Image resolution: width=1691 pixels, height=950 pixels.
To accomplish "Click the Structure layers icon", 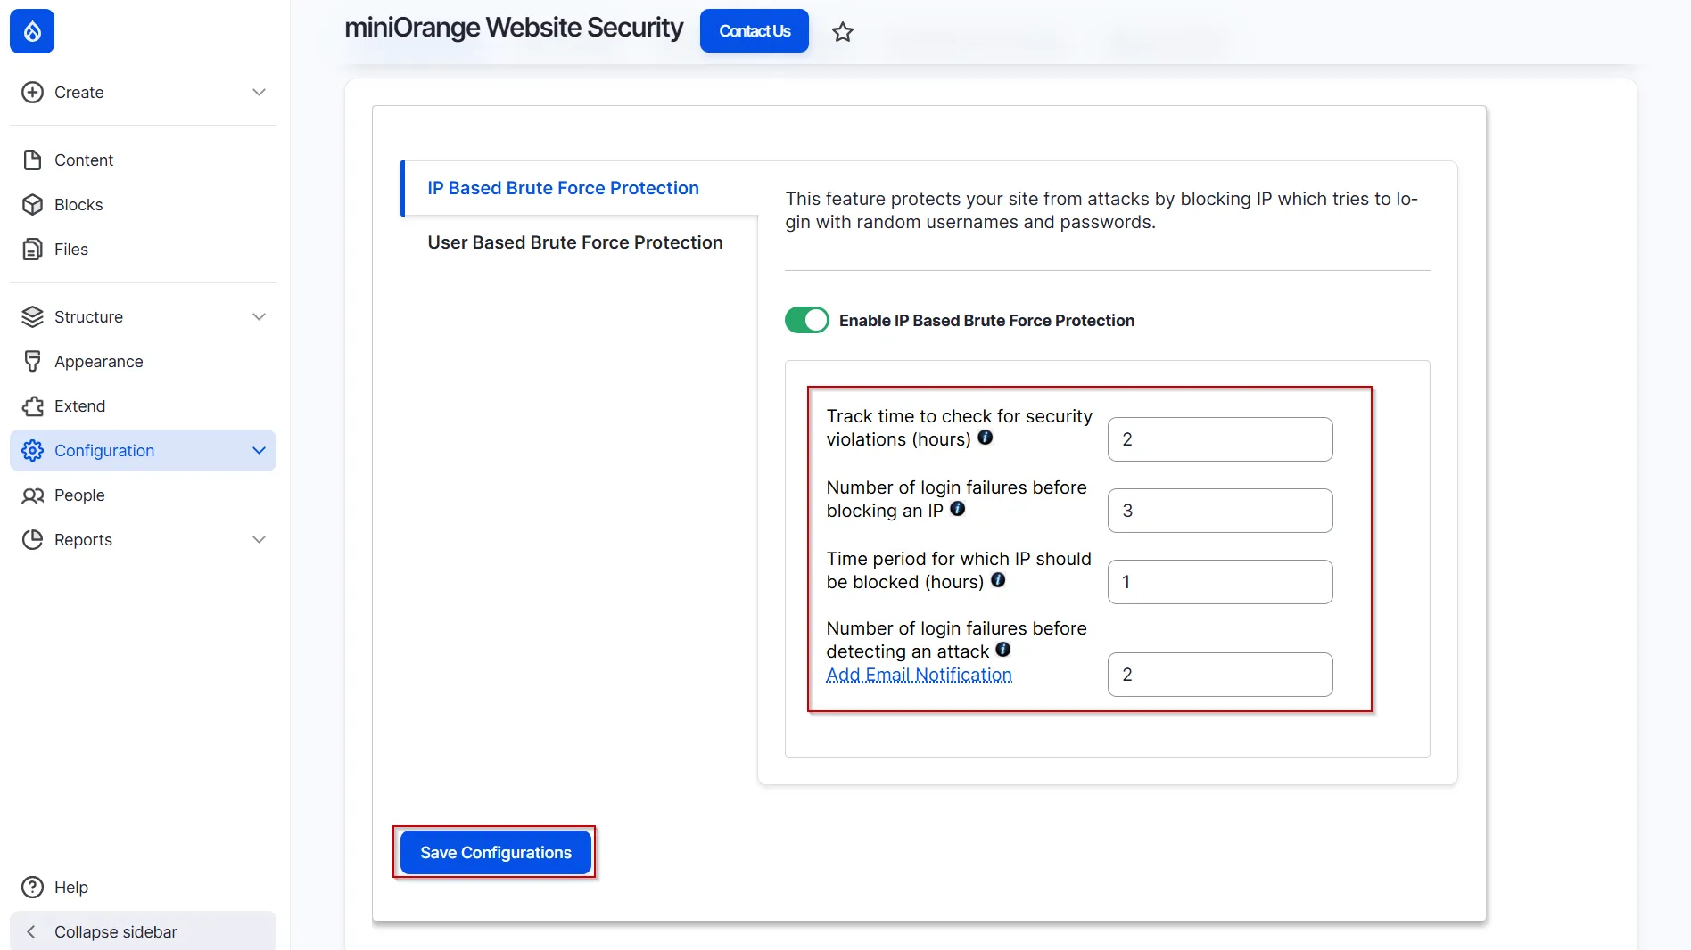I will point(32,317).
